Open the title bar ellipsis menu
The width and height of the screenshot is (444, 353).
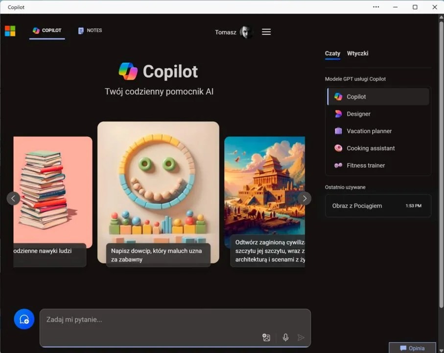(375, 7)
